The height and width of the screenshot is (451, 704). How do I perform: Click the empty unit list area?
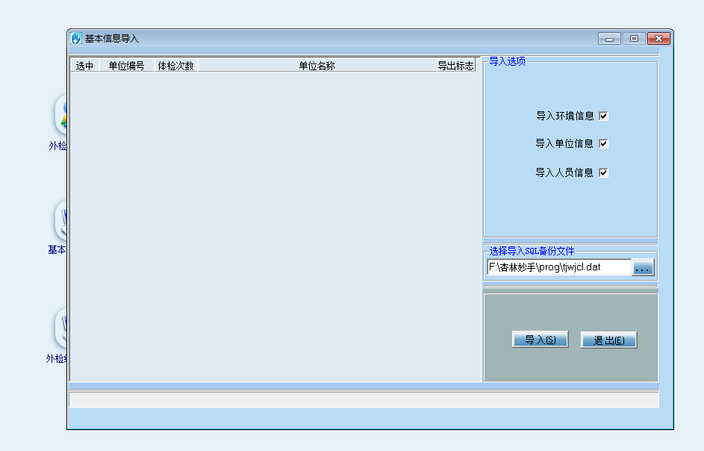(275, 224)
